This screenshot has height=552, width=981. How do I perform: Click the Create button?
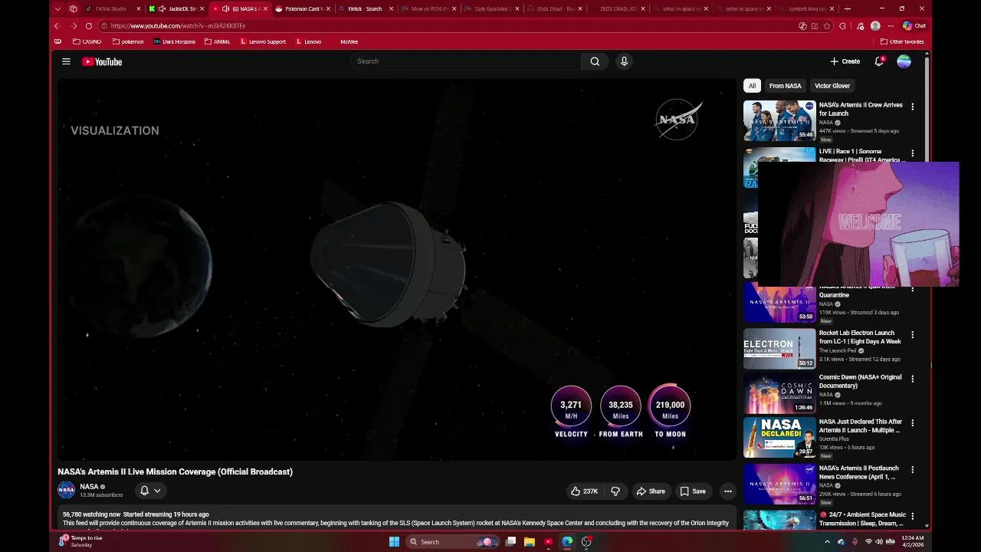coord(845,61)
